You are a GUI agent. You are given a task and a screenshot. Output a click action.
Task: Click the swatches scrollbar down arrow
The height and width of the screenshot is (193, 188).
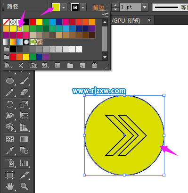click(x=105, y=57)
